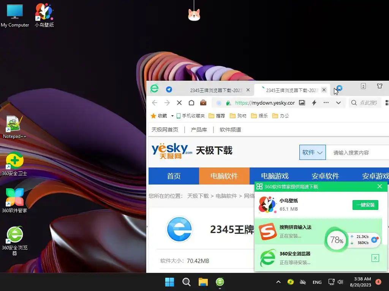Image resolution: width=389 pixels, height=291 pixels.
Task: Click the blue compass icon beside tabs
Action: [x=169, y=89]
